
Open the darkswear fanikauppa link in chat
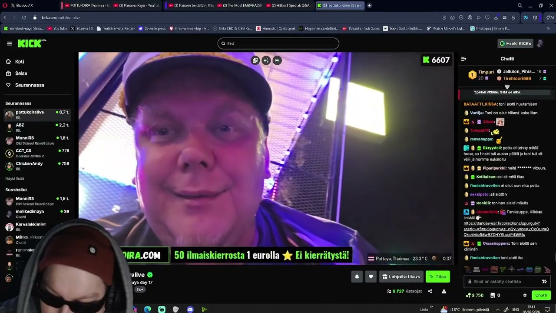tap(506, 229)
